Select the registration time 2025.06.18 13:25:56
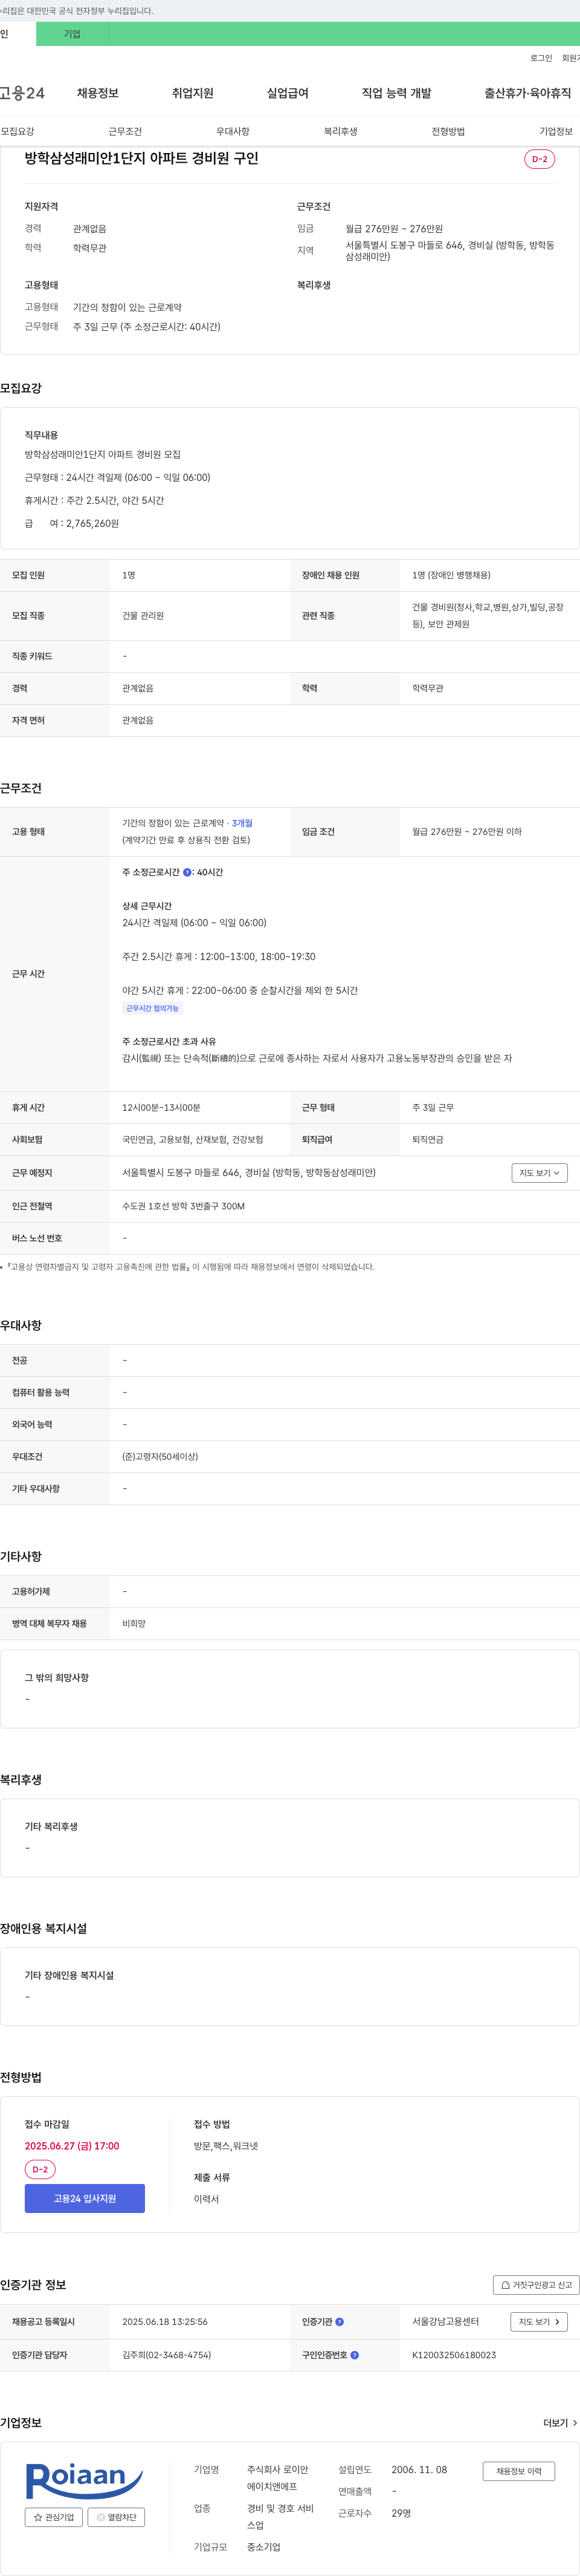 click(165, 2322)
